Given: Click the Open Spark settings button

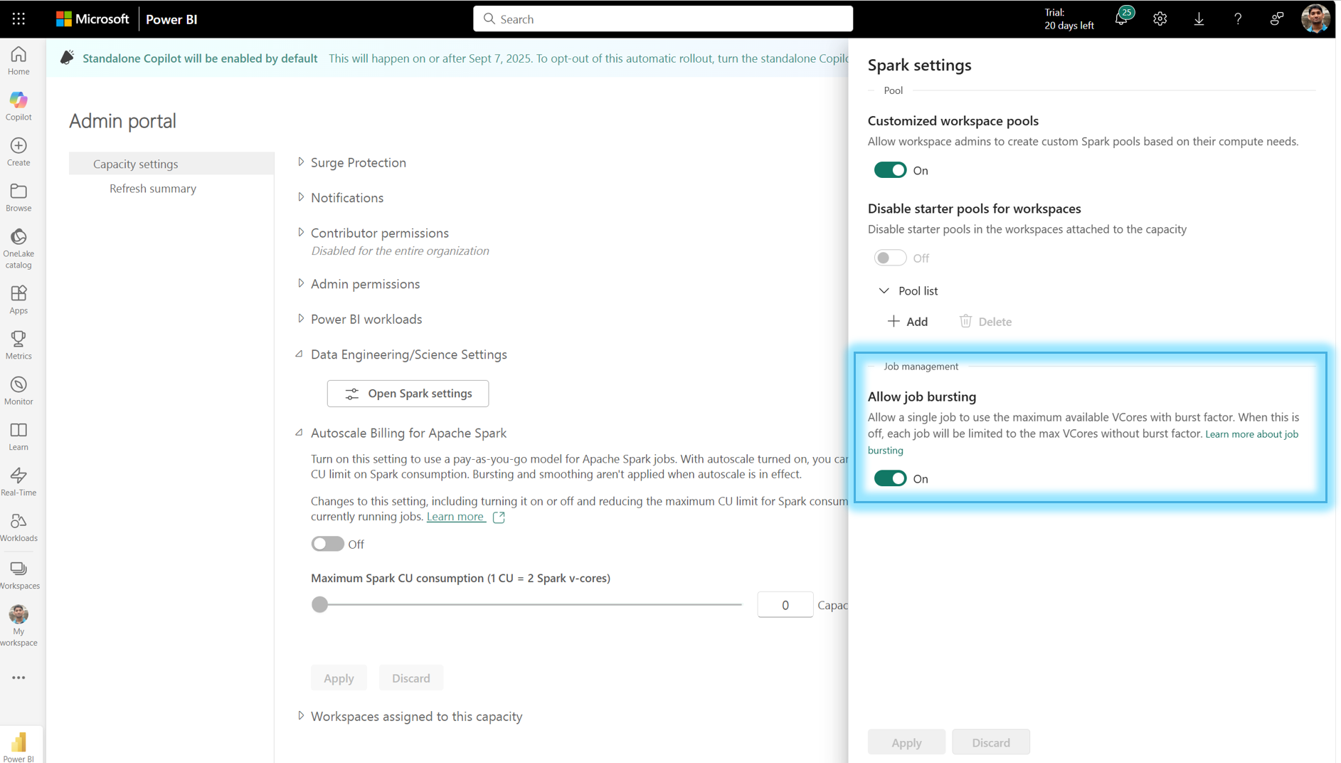Looking at the screenshot, I should (407, 393).
